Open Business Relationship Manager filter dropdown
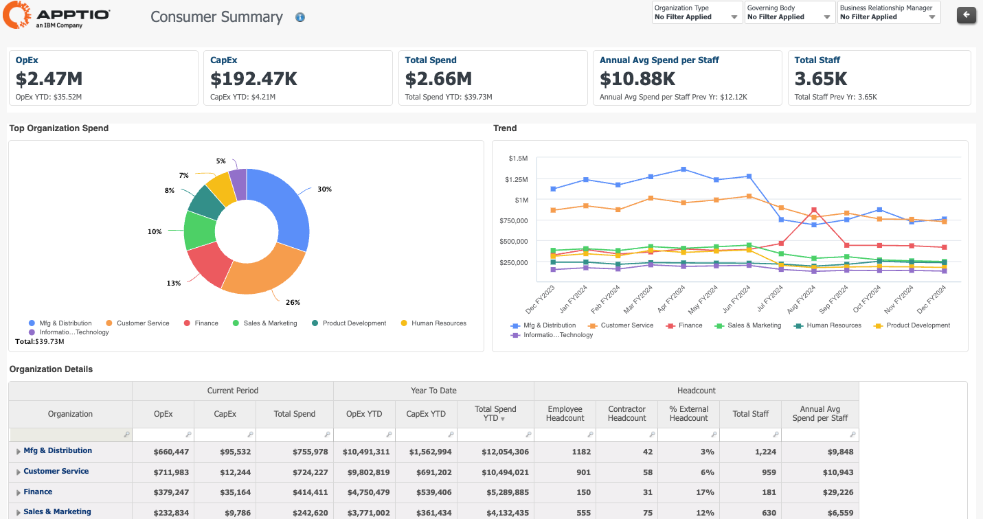Viewport: 983px width, 519px height. pyautogui.click(x=888, y=13)
